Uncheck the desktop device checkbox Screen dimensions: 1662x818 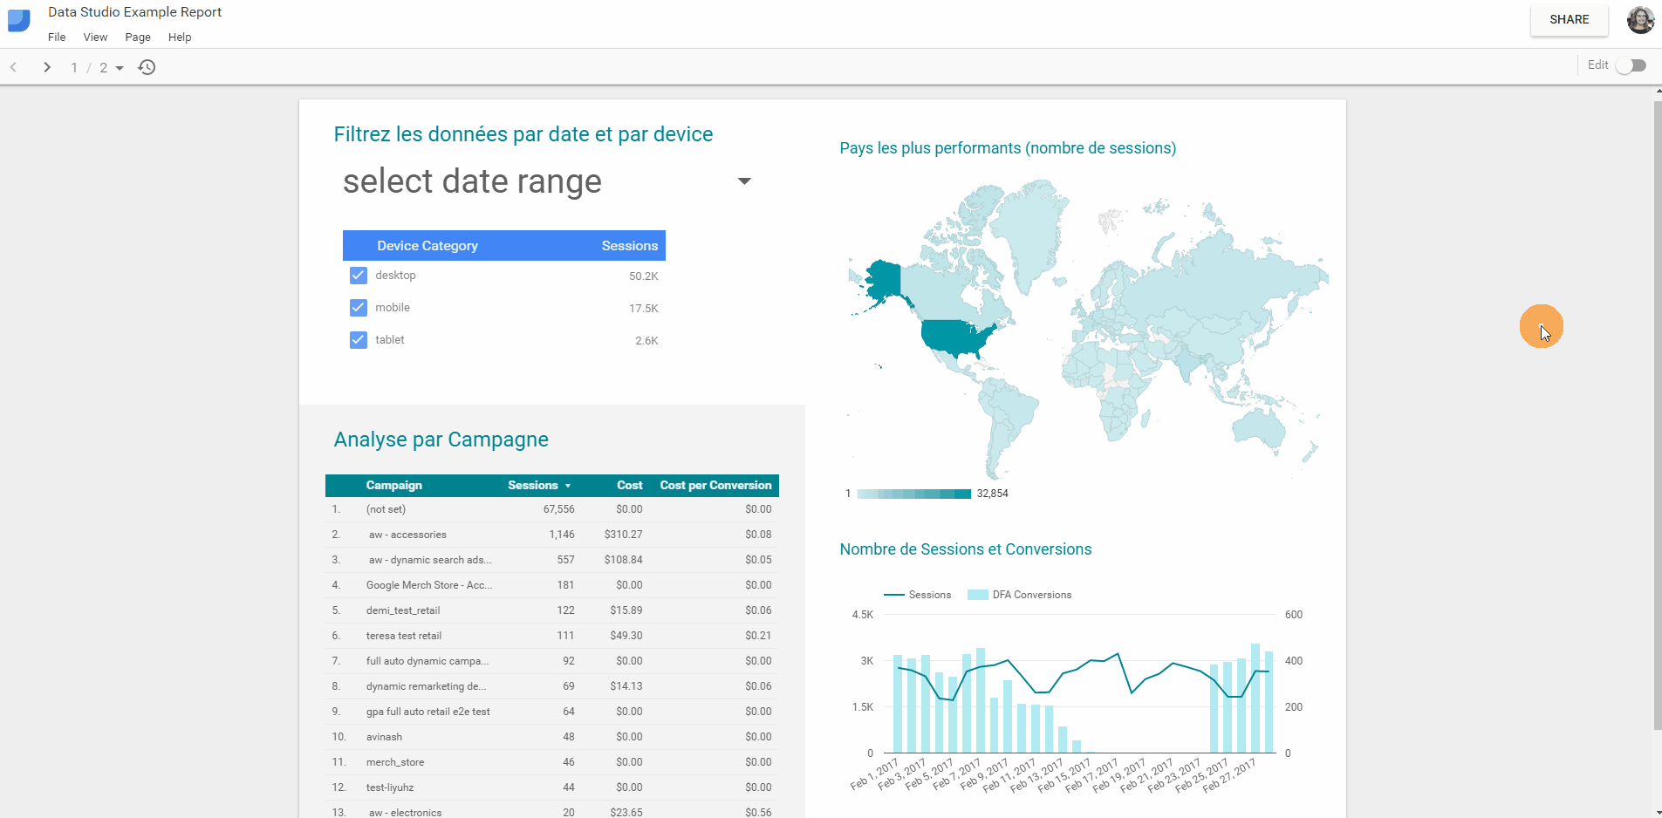point(359,276)
